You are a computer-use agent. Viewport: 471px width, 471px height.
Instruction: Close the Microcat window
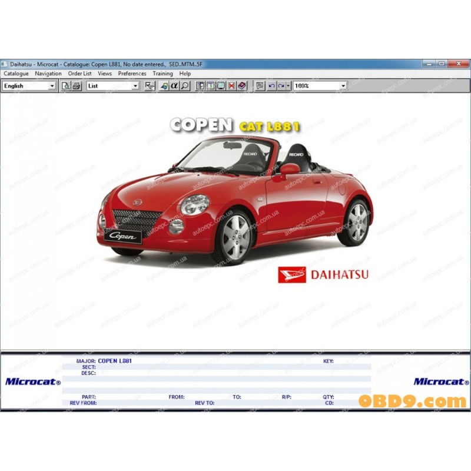point(459,64)
